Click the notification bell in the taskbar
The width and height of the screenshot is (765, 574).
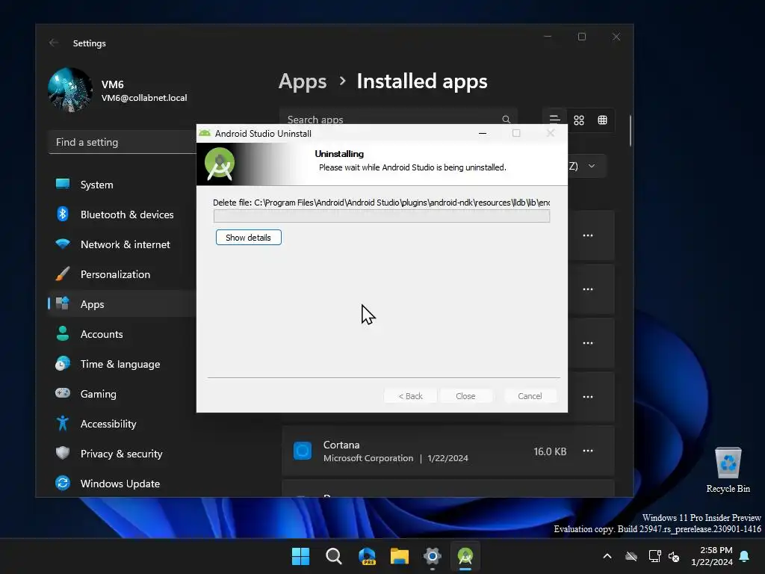745,556
